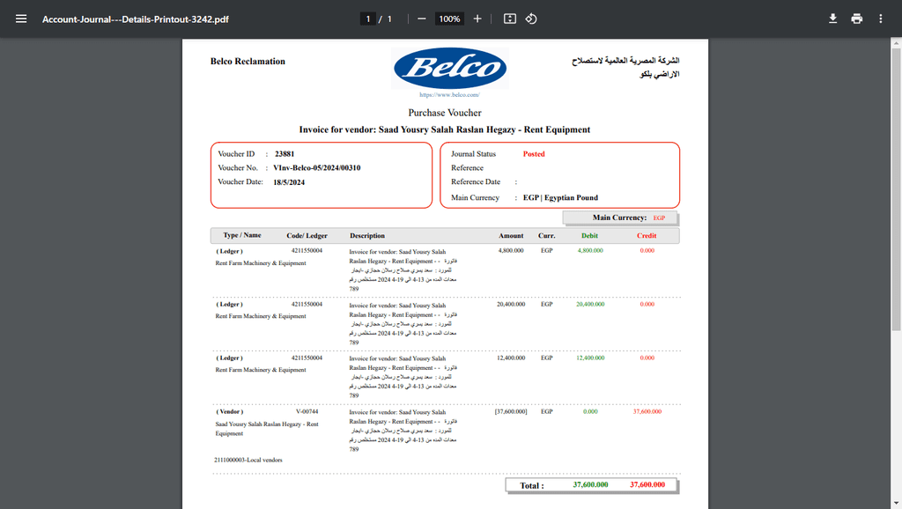This screenshot has width=902, height=509.
Task: Click the total page count number
Action: point(389,19)
